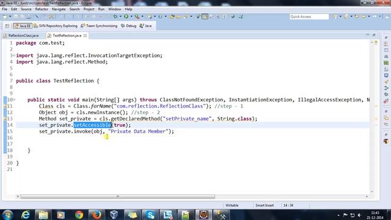Switch to Team Synchronizing perspective

click(x=99, y=26)
